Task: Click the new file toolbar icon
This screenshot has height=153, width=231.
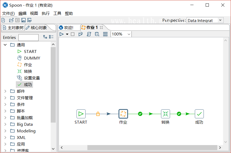Action: (x=3, y=20)
